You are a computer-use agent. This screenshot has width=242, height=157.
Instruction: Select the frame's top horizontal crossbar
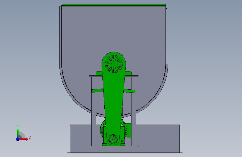[x=114, y=76]
